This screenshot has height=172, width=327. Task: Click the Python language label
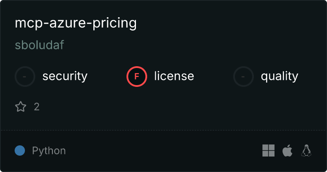[x=49, y=150]
